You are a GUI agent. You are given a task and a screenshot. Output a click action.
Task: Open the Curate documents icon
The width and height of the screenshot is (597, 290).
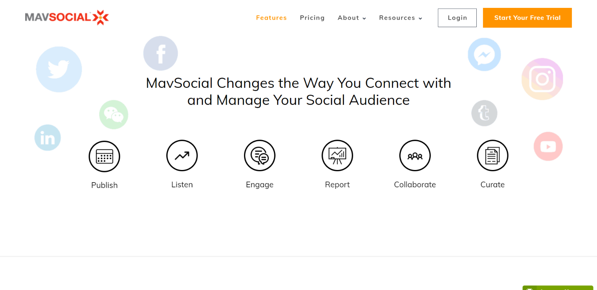tap(492, 155)
